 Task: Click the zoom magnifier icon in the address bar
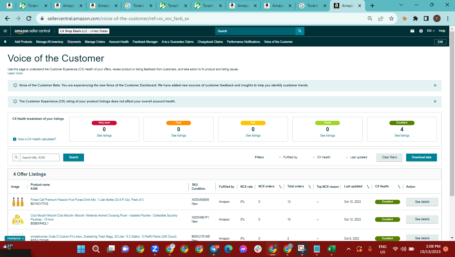point(370,19)
